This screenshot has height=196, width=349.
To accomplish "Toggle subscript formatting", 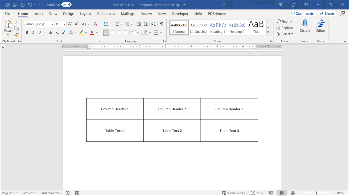I will 57,33.
